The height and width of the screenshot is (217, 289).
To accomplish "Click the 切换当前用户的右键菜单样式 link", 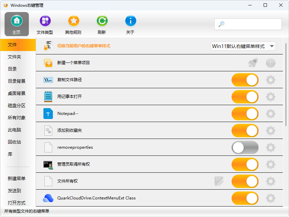I will (83, 46).
